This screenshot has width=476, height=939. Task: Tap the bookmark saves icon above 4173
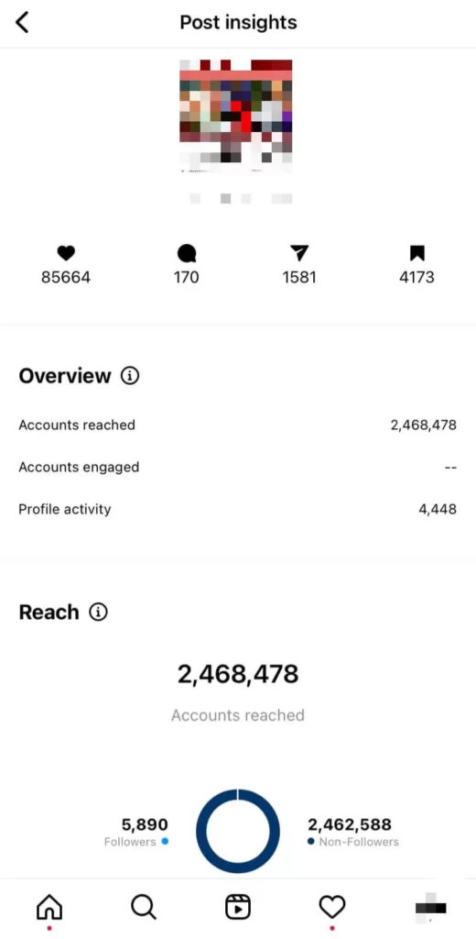tap(416, 254)
